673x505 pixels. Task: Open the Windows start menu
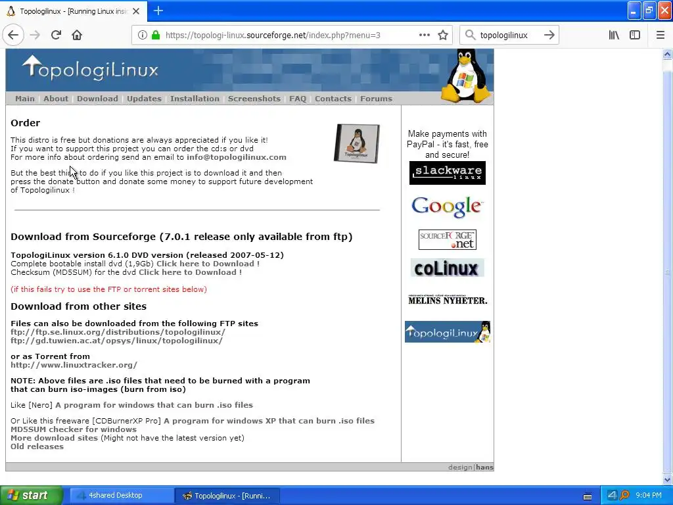[31, 495]
